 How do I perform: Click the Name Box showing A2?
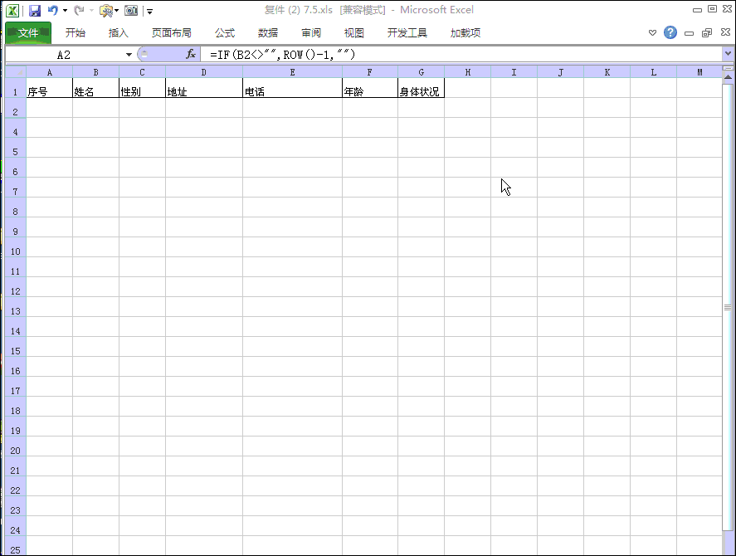(64, 55)
